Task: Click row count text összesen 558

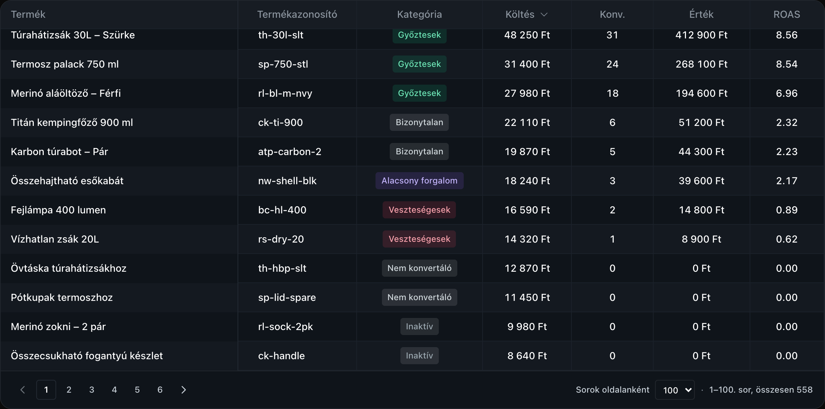Action: click(784, 390)
